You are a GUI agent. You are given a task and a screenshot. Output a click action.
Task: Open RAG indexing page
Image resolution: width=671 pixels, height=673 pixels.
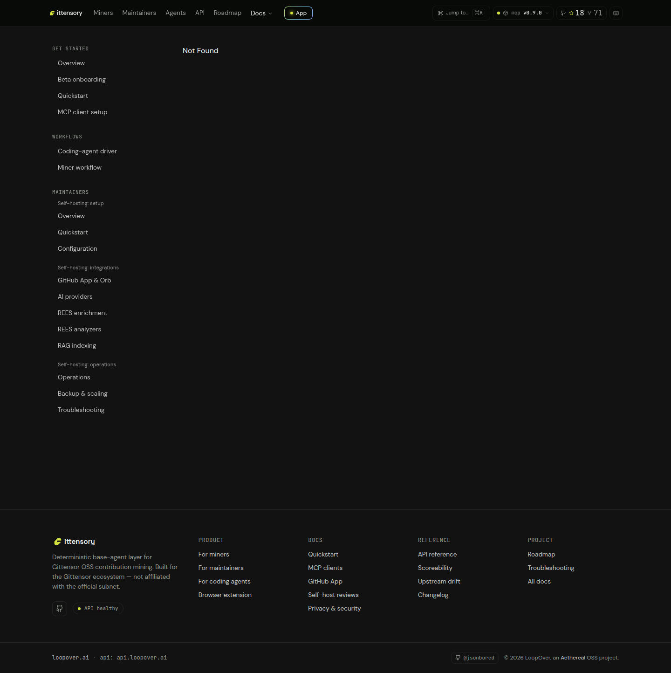[x=77, y=345]
